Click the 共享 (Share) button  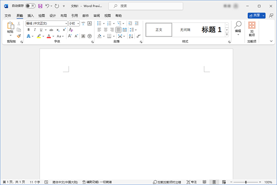[x=253, y=15]
